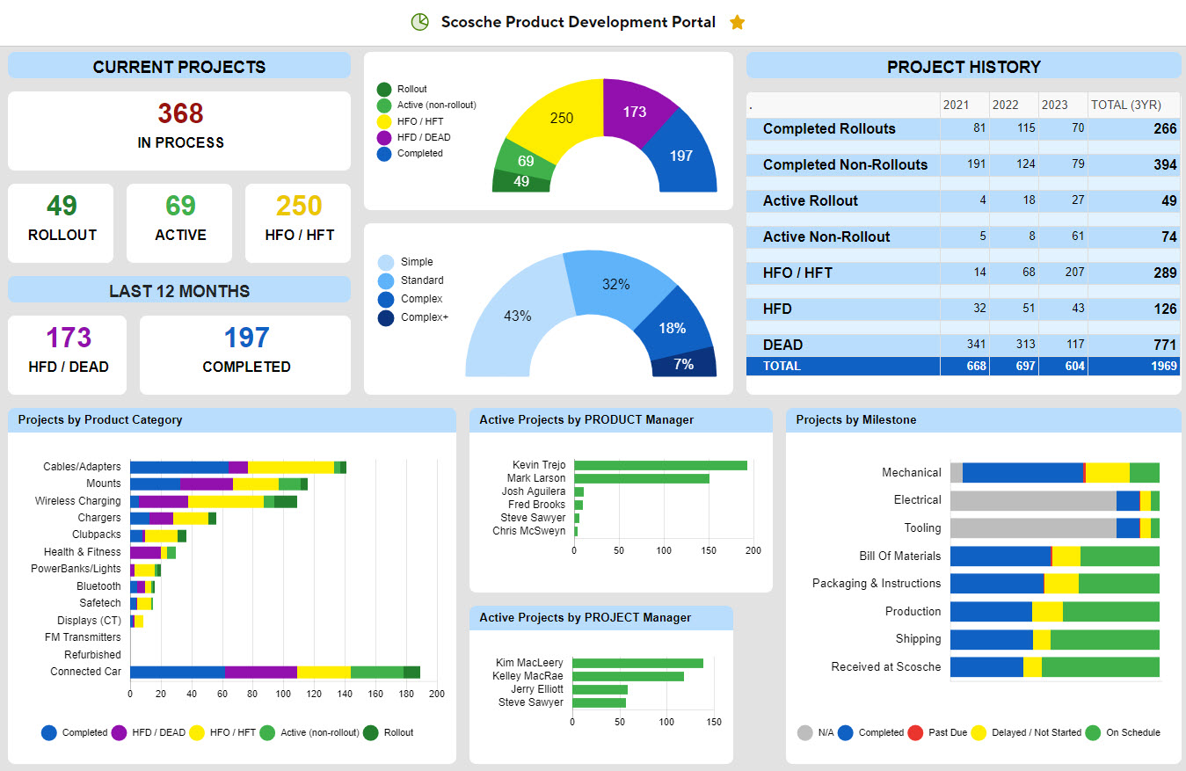This screenshot has width=1186, height=771.
Task: Click the Rollout legend dot in the status gauge
Action: tap(384, 90)
